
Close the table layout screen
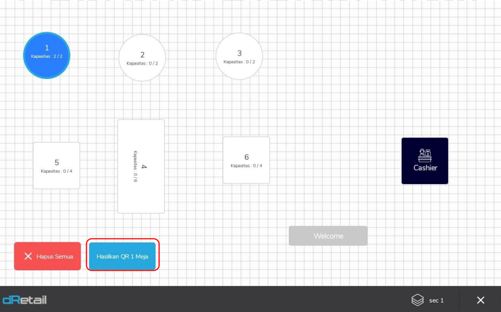[x=480, y=300]
